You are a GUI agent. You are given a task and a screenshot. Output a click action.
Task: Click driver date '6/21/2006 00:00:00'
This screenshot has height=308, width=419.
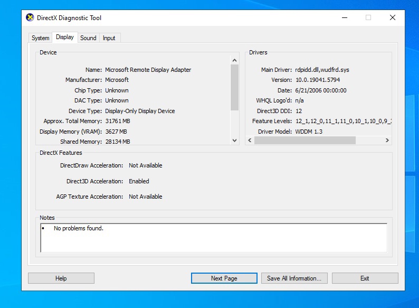pos(321,90)
